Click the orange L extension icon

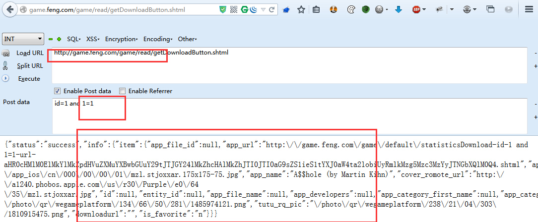tap(333, 10)
